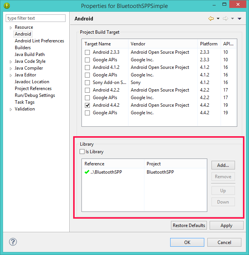Viewport: 249px width, 255px height.
Task: Click the forward navigation arrow icon
Action: click(226, 19)
